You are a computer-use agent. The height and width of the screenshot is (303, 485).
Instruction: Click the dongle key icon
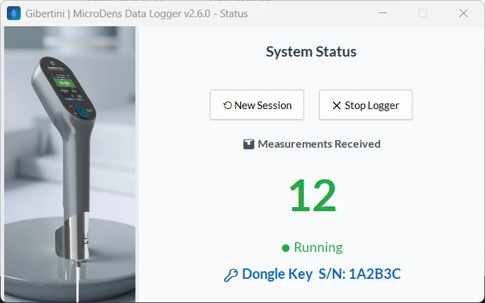pyautogui.click(x=231, y=275)
